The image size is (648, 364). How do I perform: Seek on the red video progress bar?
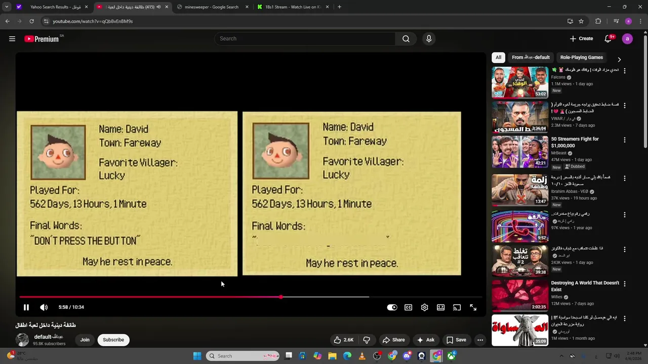[251, 297]
